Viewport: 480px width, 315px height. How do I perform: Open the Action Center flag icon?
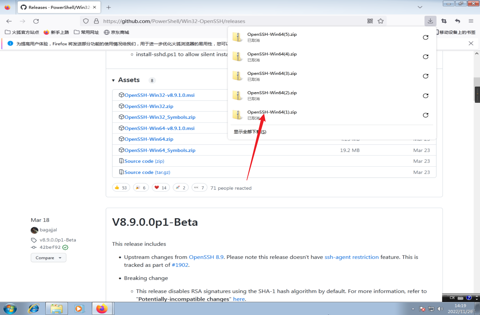point(422,309)
